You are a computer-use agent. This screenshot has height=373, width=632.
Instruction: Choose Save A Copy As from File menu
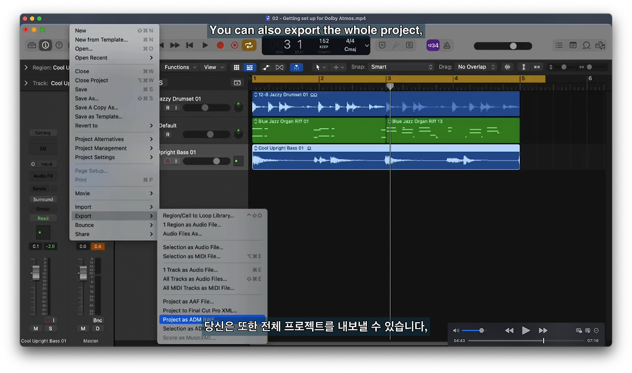click(x=114, y=108)
